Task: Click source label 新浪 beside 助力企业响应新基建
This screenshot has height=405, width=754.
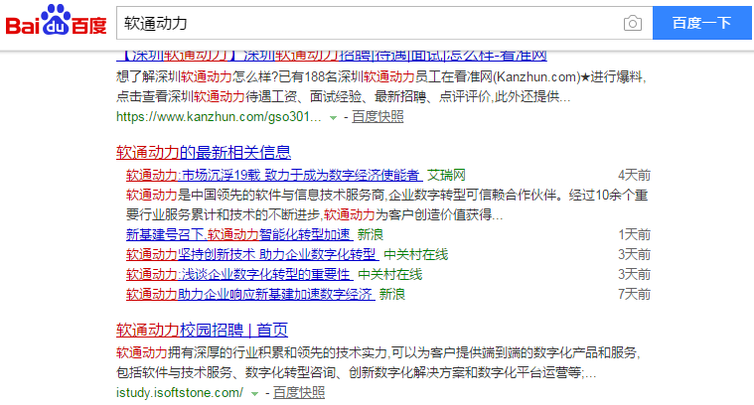Action: [x=392, y=294]
